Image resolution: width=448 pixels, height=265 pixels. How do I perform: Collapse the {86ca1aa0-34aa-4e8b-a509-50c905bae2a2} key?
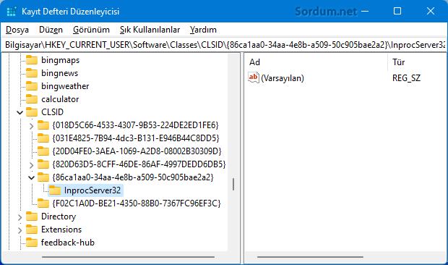click(x=31, y=177)
